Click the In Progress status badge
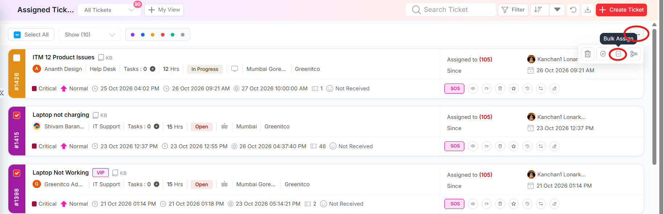This screenshot has height=214, width=664. [205, 69]
